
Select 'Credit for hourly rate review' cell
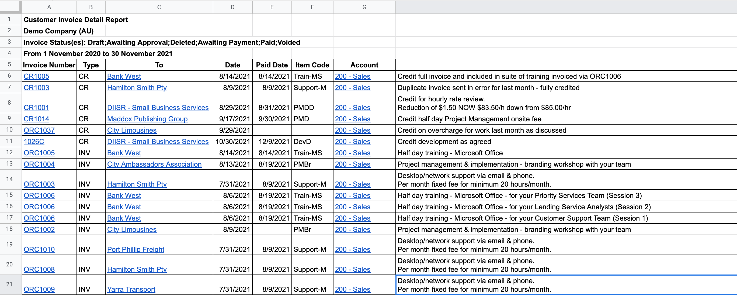[566, 103]
